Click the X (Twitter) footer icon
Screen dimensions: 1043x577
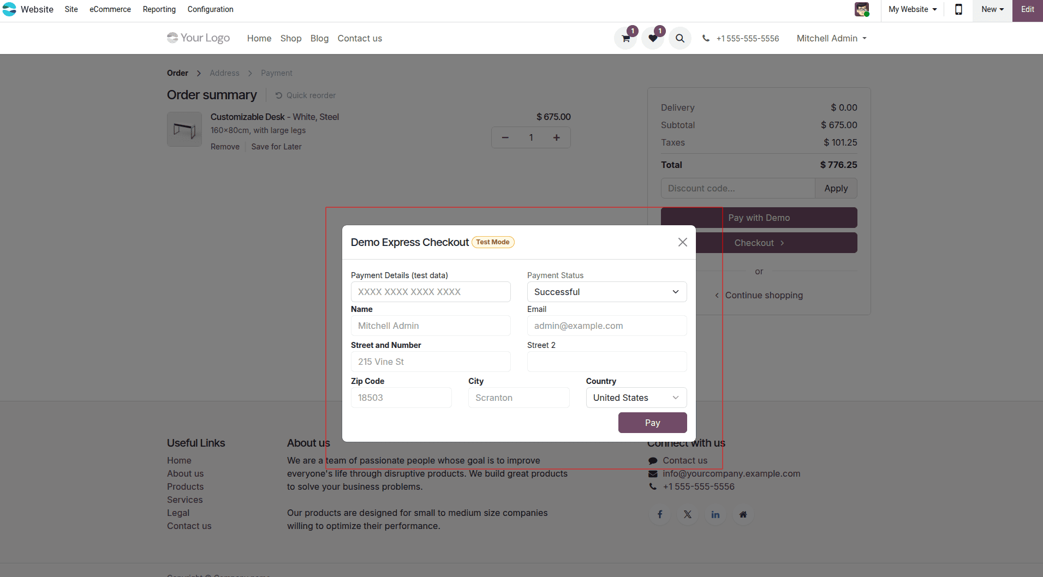(687, 514)
